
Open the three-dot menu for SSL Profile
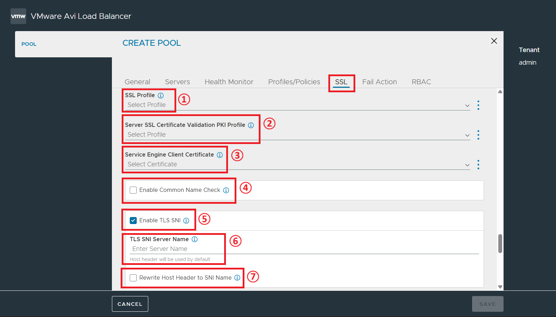(478, 105)
